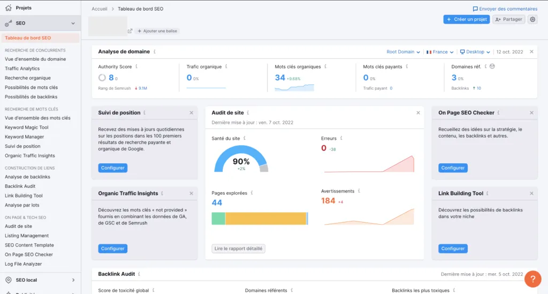Show Mots clés organiques info tooltip
Viewport: 548px width, 294px height.
[x=325, y=67]
